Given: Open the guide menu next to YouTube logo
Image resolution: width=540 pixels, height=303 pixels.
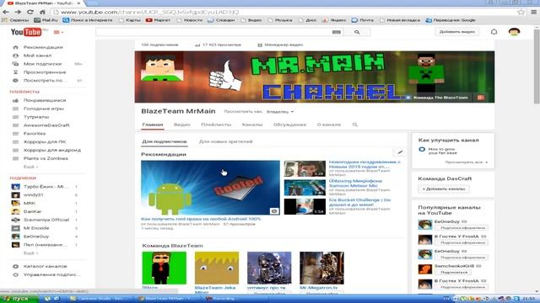Looking at the screenshot, I should click(x=58, y=32).
